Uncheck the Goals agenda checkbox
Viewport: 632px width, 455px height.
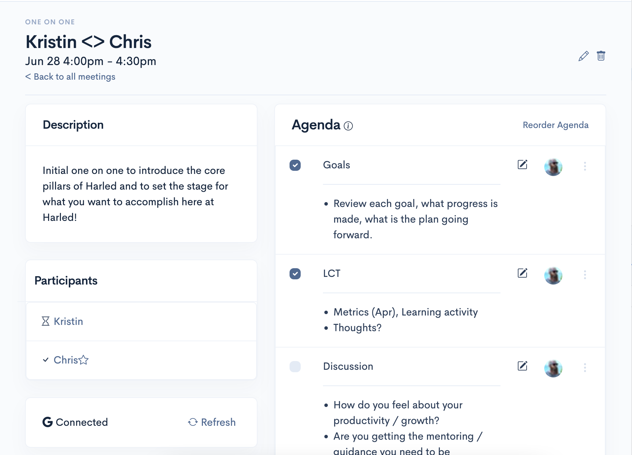pyautogui.click(x=295, y=165)
